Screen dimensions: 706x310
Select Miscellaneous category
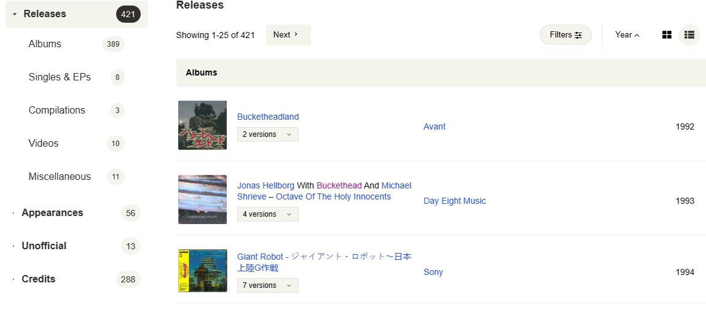point(59,177)
